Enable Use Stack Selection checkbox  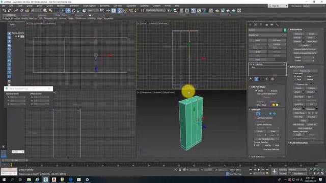click(x=256, y=118)
